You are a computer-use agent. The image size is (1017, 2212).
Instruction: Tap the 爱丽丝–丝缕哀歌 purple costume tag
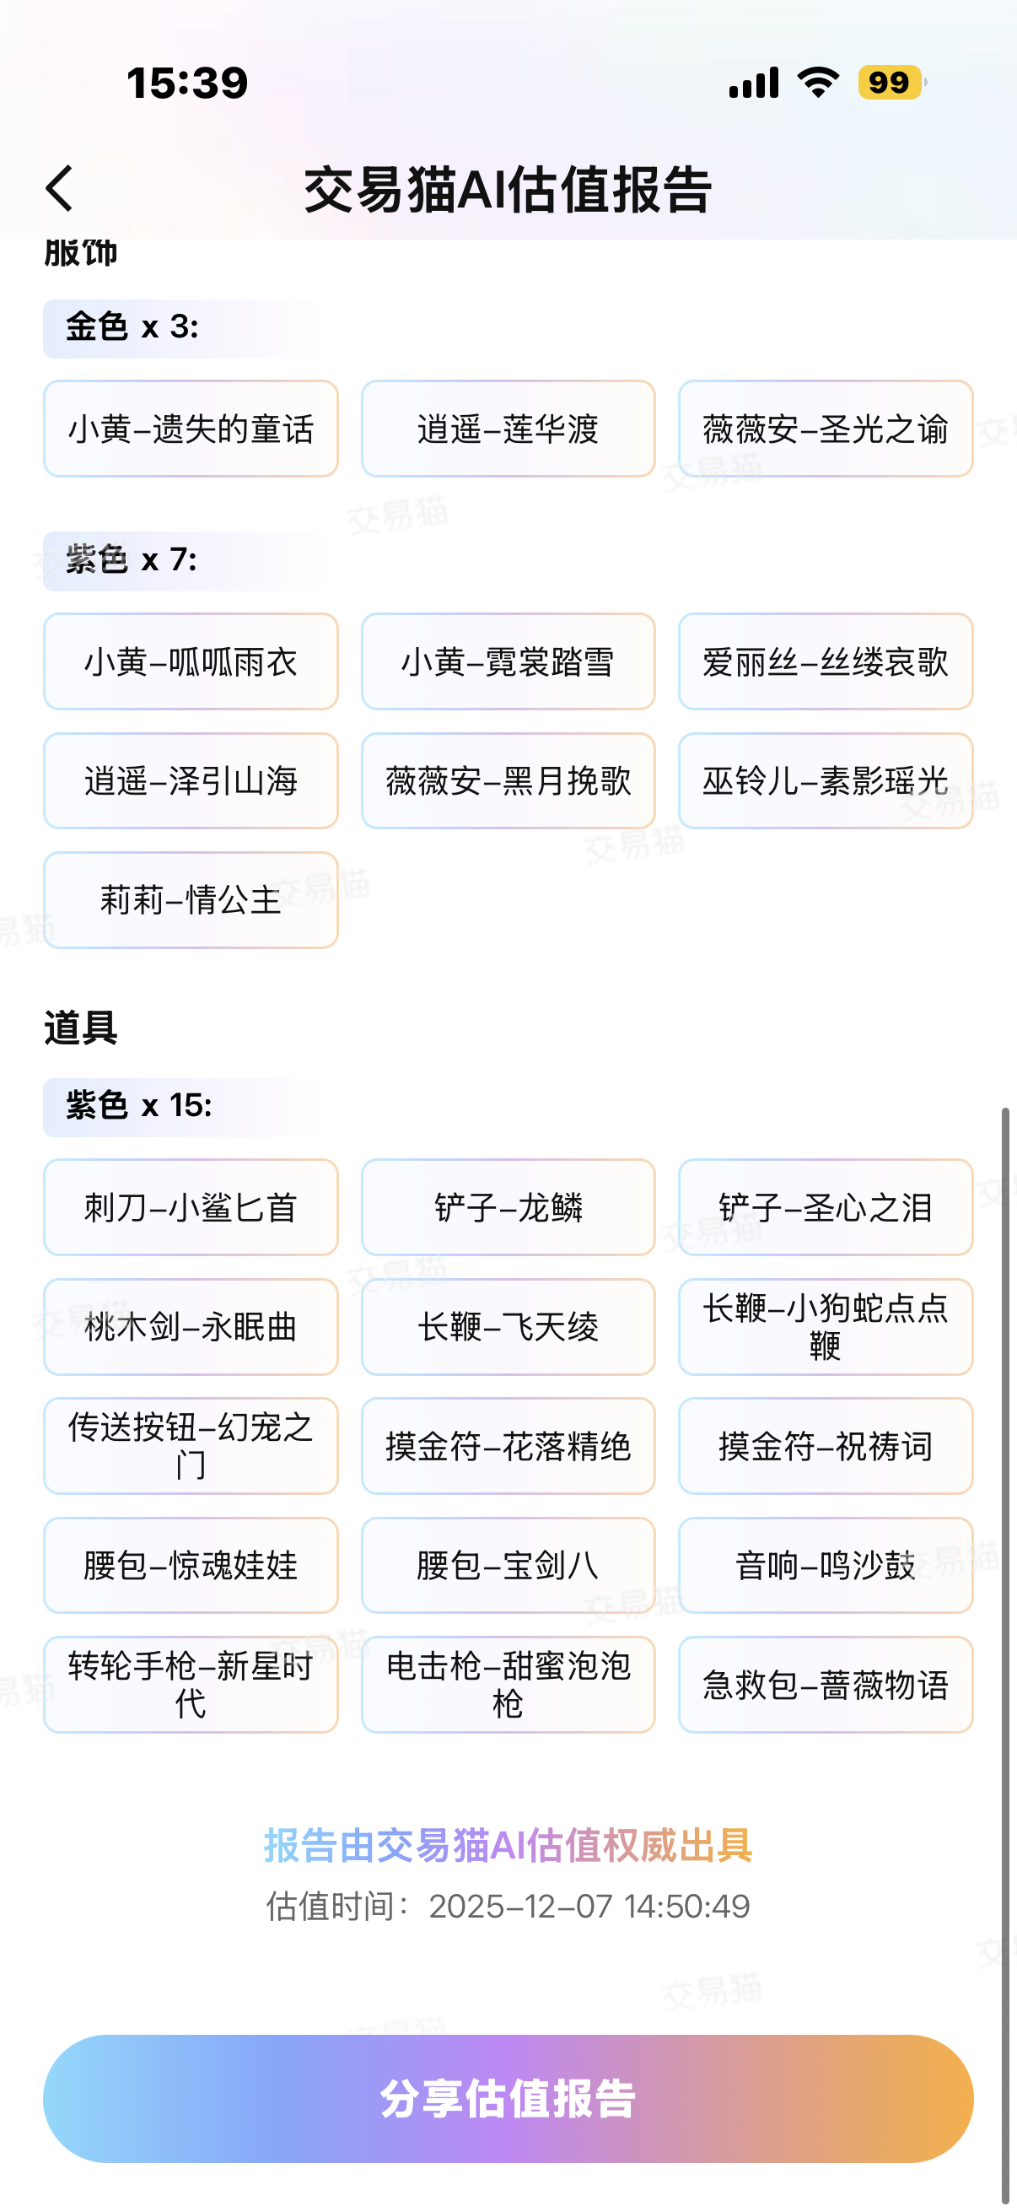(825, 661)
